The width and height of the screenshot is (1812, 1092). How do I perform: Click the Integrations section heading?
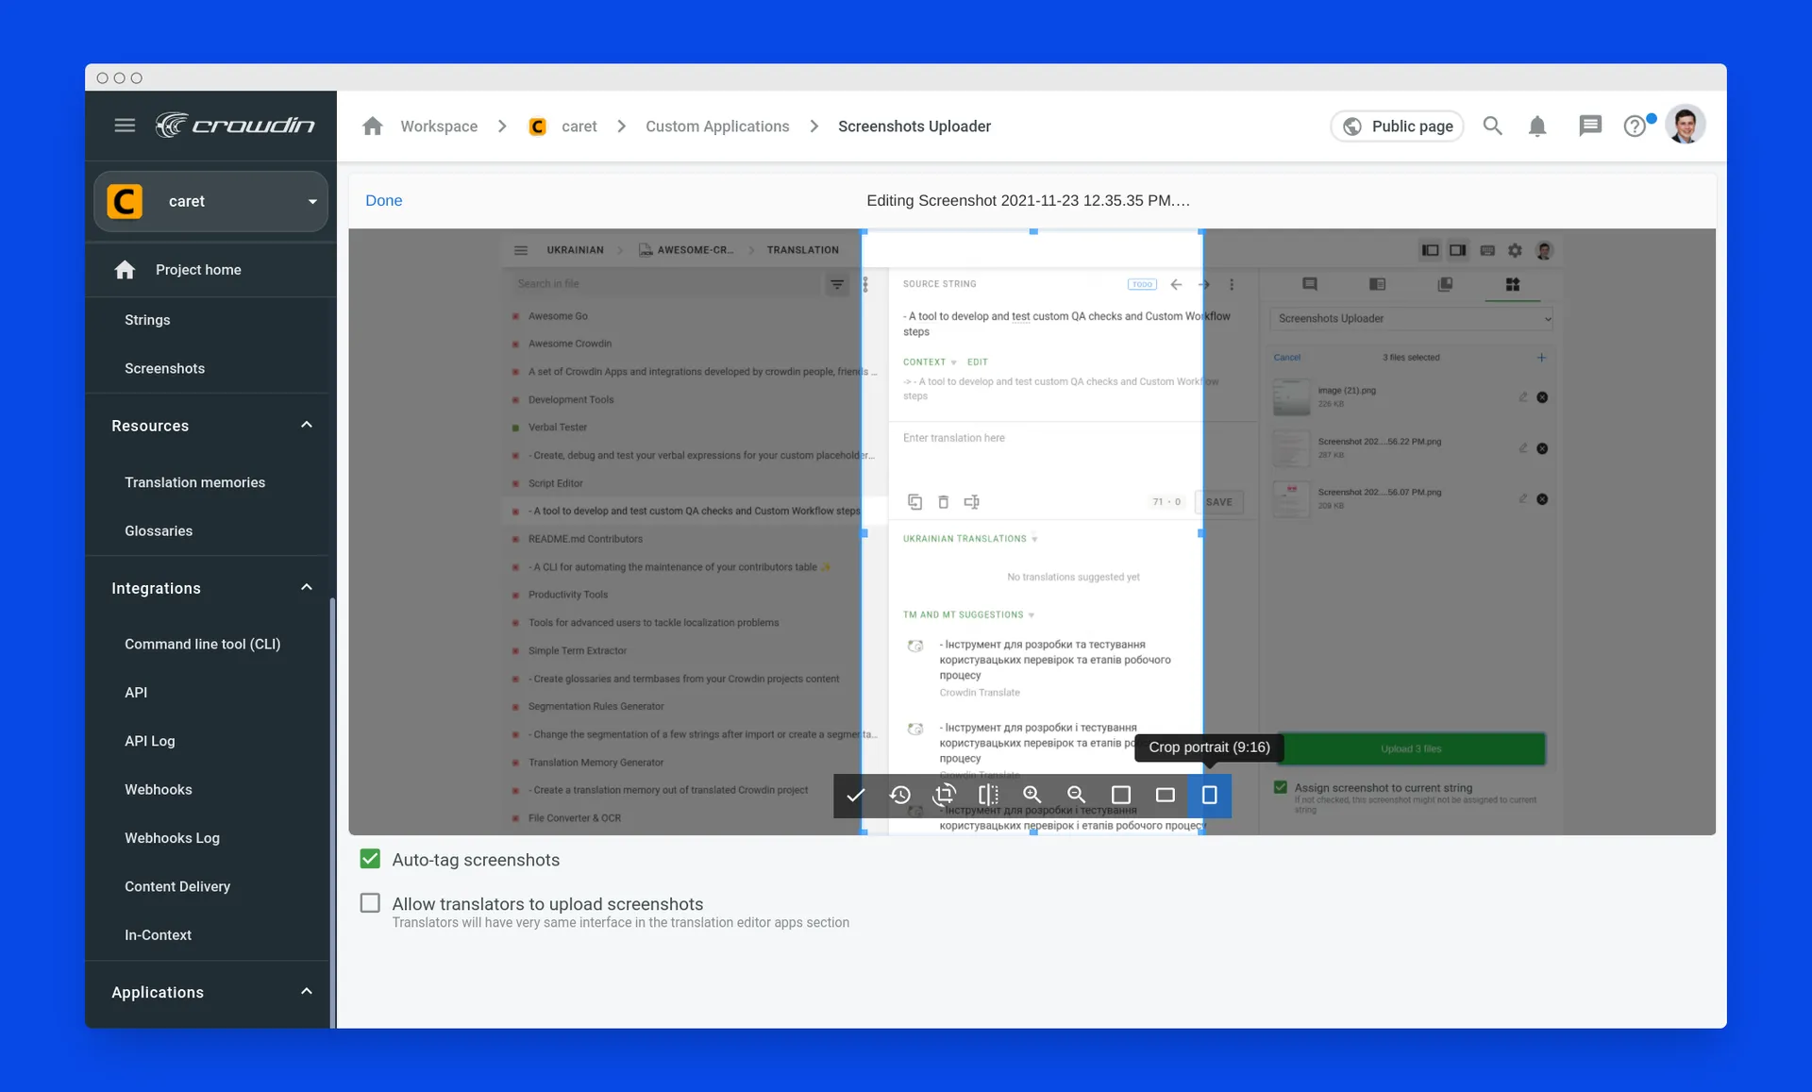[x=156, y=588]
